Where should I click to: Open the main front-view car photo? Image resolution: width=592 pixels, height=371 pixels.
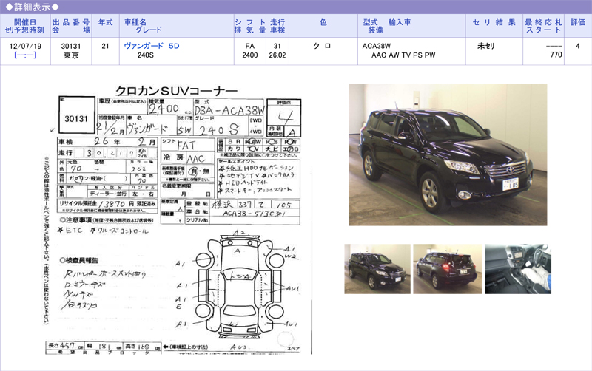click(448, 154)
